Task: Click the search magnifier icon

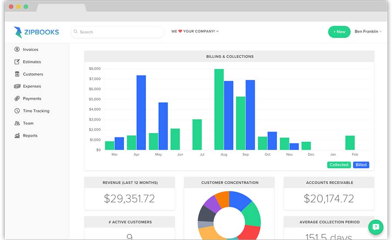Action: 75,31
